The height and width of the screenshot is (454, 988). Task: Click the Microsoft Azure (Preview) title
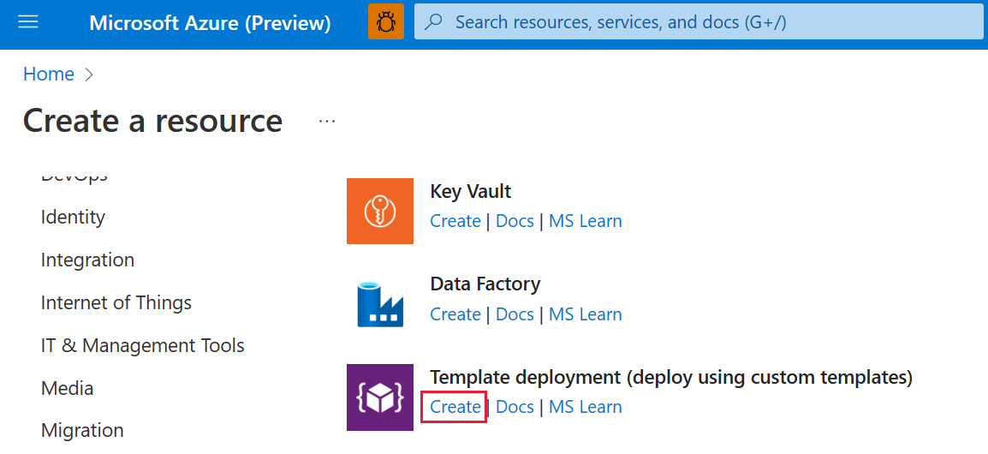coord(210,23)
